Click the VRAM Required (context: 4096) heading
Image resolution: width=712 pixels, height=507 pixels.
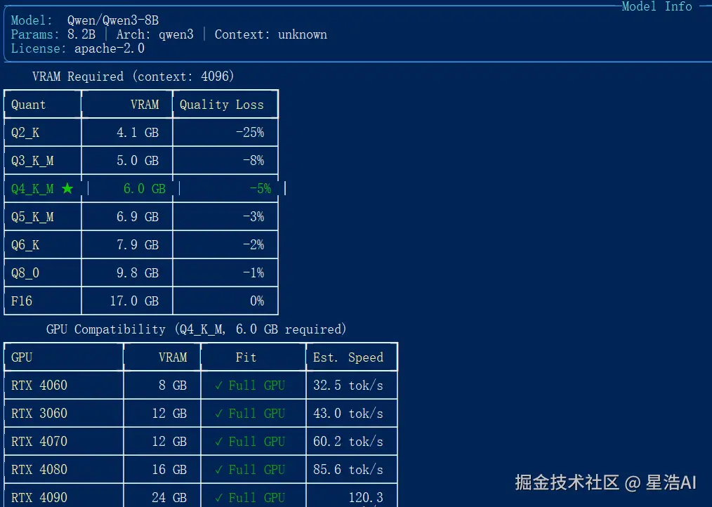coord(133,77)
